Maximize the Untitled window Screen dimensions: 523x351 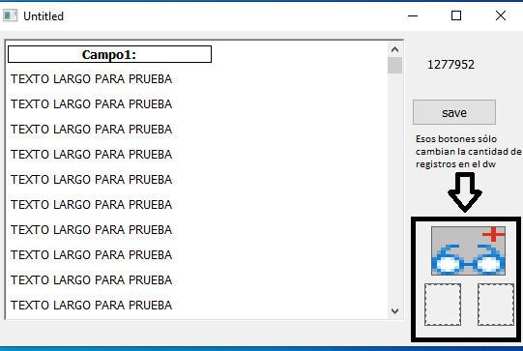(x=456, y=15)
